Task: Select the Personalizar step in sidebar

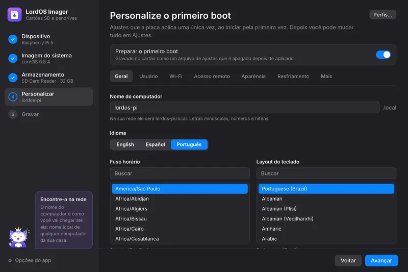Action: coord(49,97)
